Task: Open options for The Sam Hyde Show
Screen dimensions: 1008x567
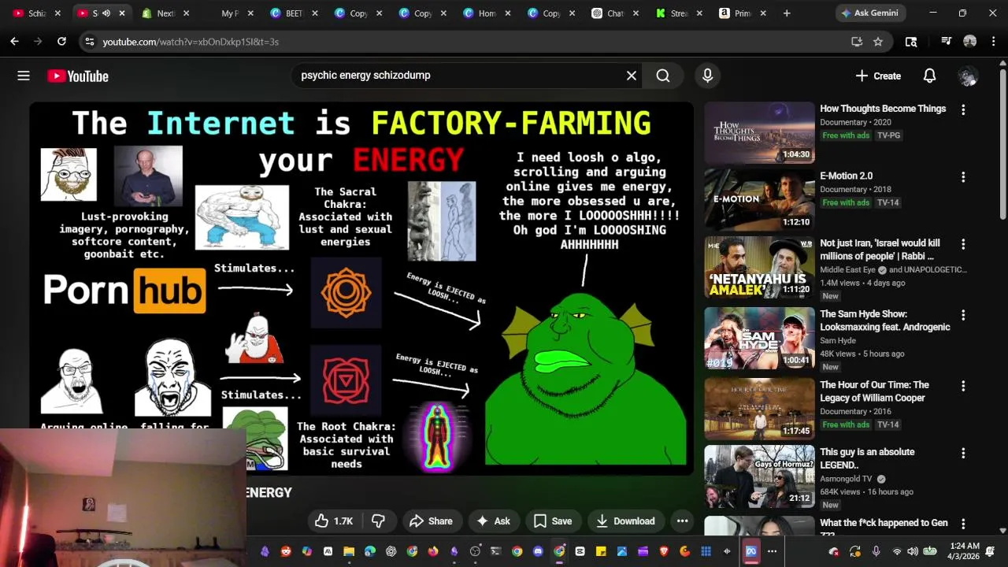Action: 962,316
